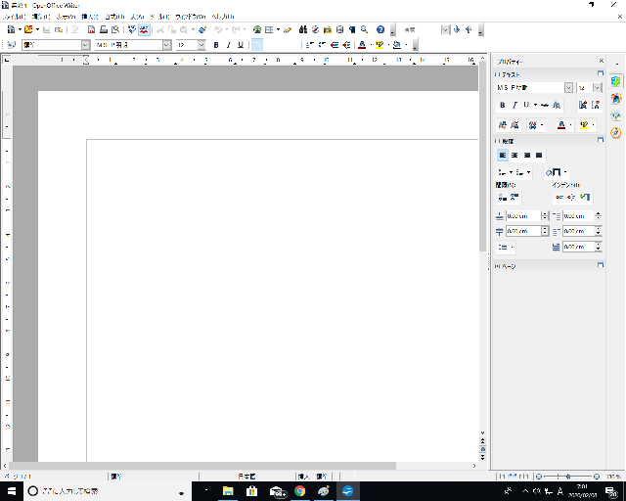Close the Properties sidebar panel
Image resolution: width=626 pixels, height=501 pixels.
[601, 61]
